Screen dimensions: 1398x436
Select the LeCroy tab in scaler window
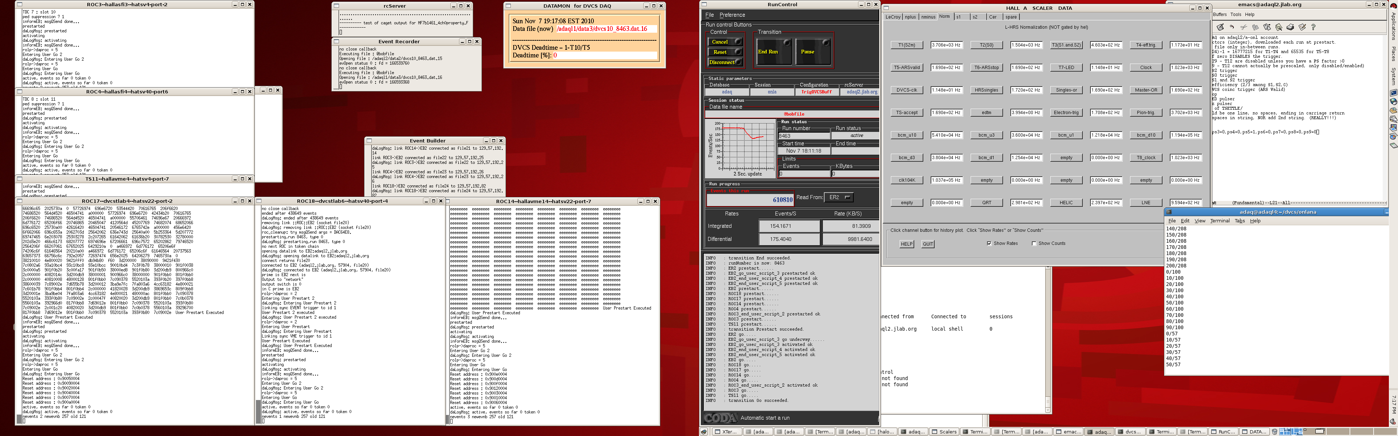coord(893,17)
